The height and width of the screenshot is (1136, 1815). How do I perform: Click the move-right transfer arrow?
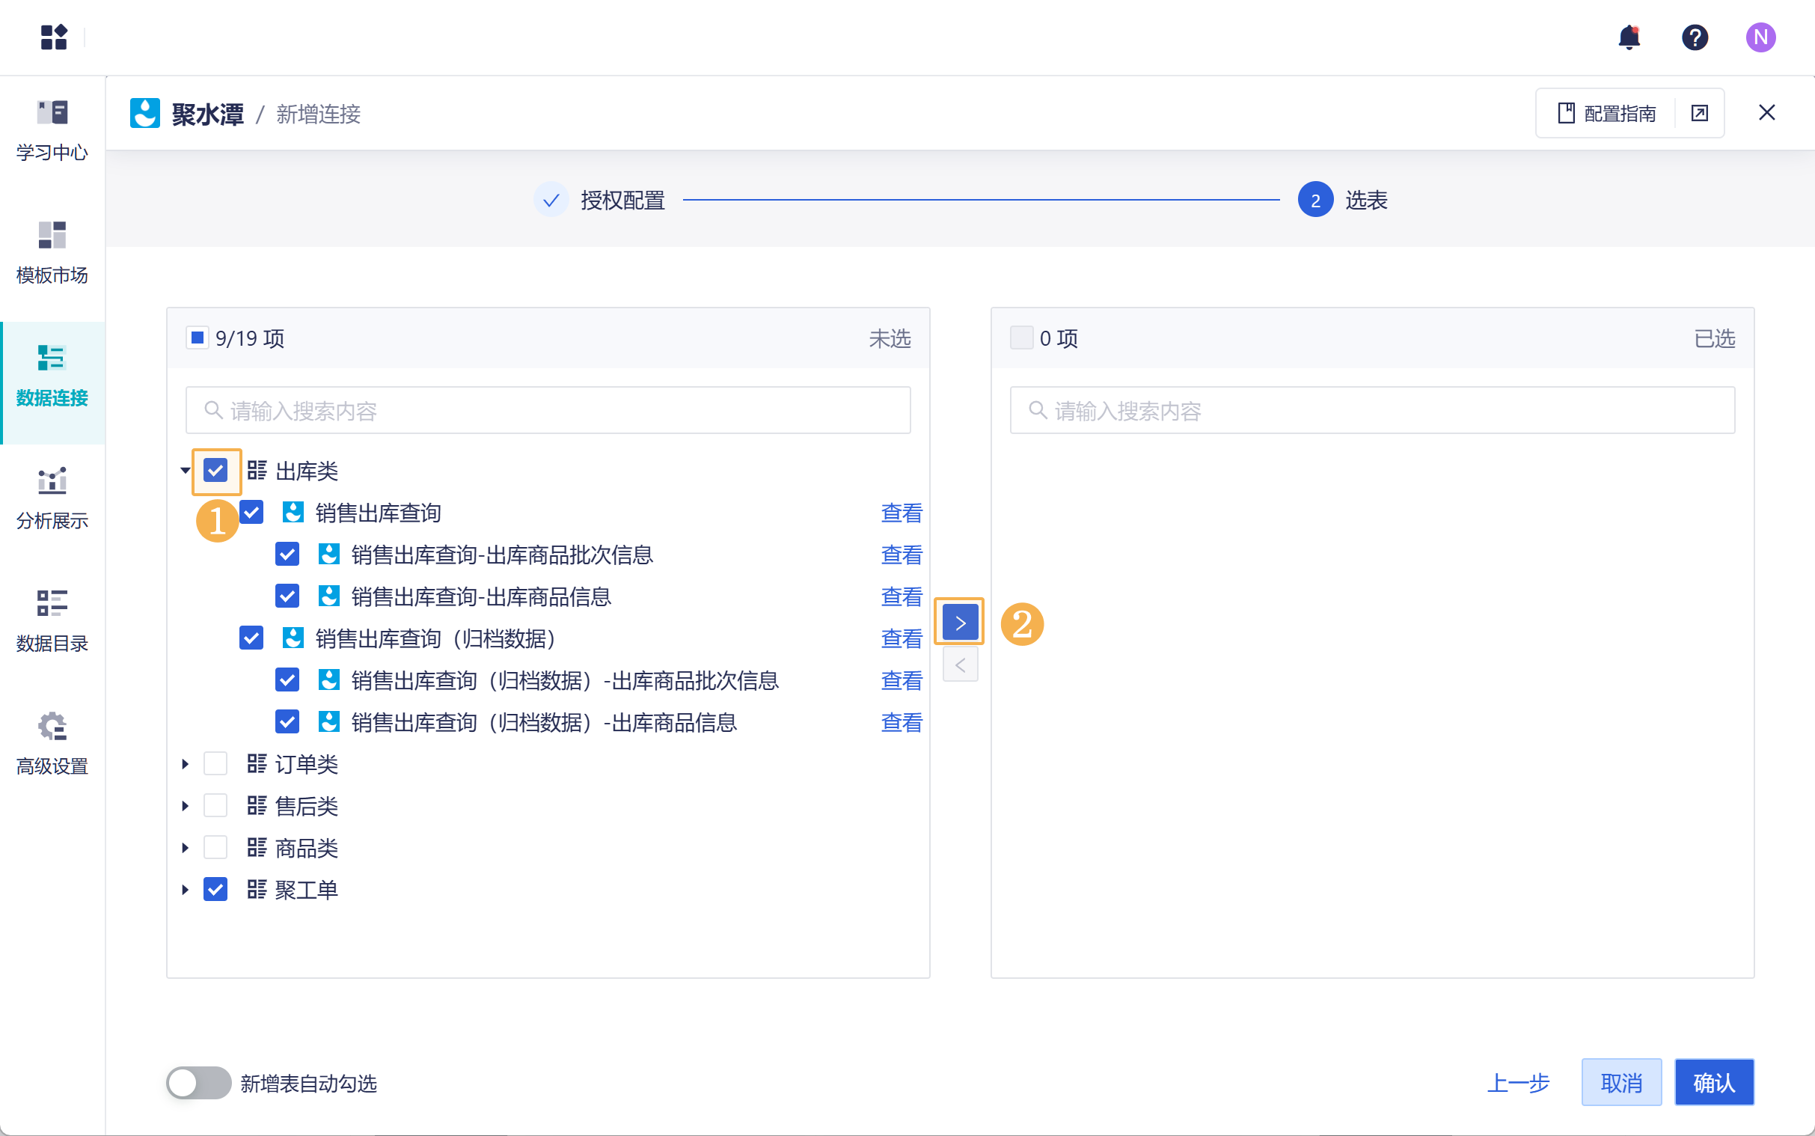click(960, 622)
